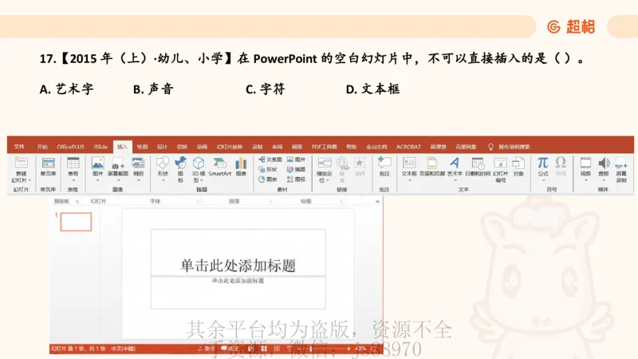Click the 页眉和页脚 (Header & Footer) icon
This screenshot has width=638, height=359.
point(431,164)
